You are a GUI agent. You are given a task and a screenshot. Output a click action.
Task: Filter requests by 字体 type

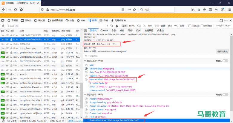(157, 26)
